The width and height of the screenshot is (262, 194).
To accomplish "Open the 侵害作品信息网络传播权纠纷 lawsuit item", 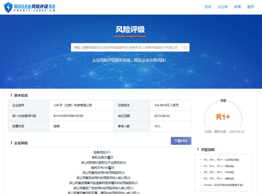I will [103, 183].
